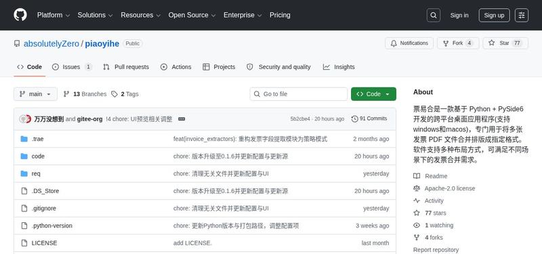Click the Report repository link
This screenshot has width=542, height=254.
pos(436,250)
